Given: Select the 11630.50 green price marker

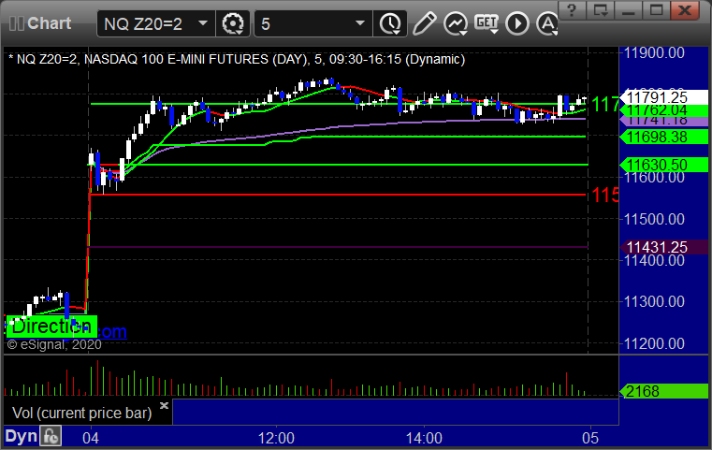Looking at the screenshot, I should coord(664,165).
